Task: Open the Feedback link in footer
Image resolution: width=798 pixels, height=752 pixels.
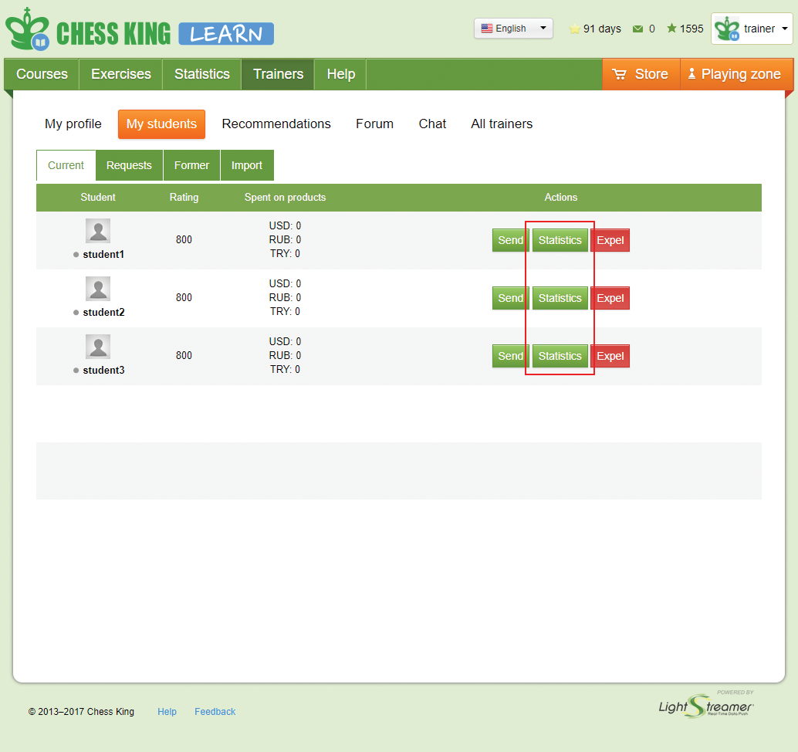Action: 215,712
